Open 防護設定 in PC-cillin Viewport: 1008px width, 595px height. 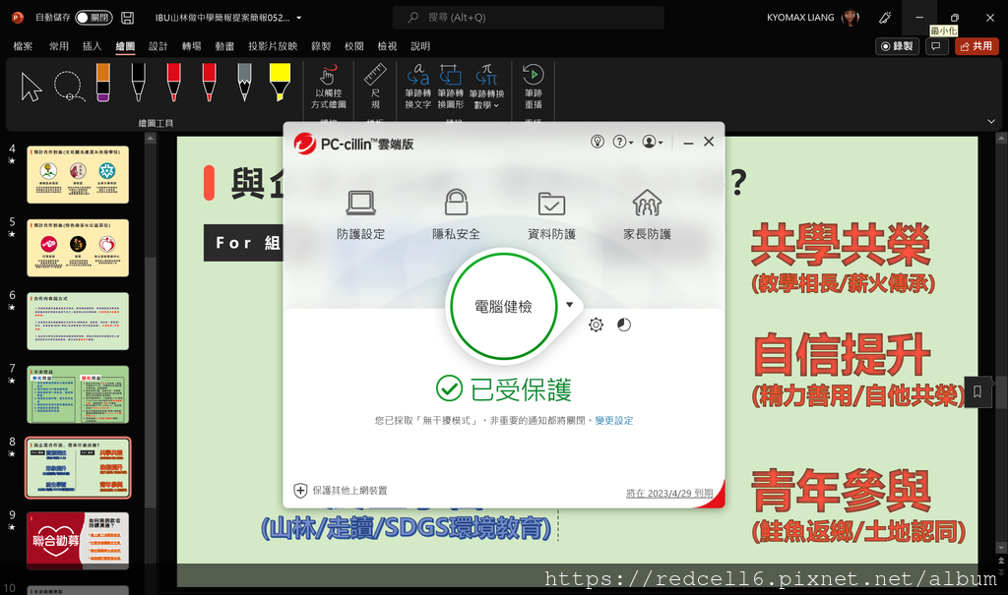360,214
